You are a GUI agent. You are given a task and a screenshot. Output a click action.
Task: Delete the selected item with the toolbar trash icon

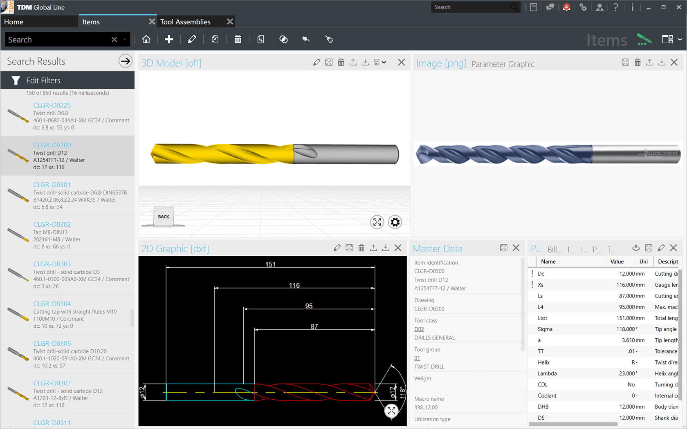point(238,39)
